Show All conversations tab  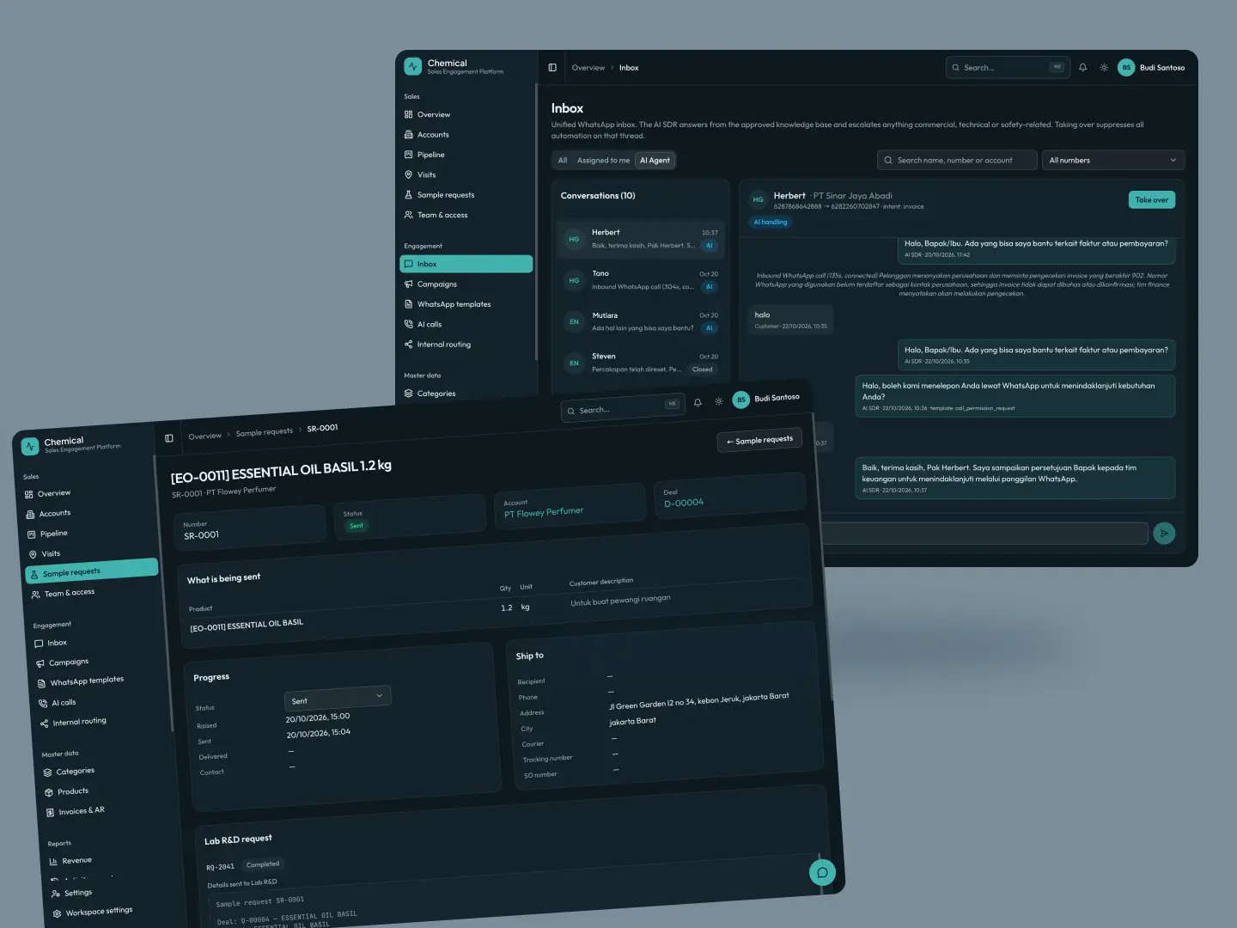[563, 161]
